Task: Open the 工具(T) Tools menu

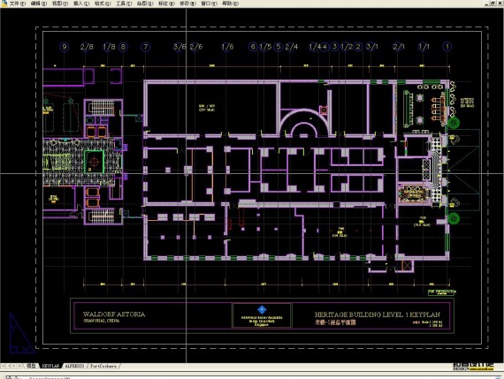Action: click(124, 4)
